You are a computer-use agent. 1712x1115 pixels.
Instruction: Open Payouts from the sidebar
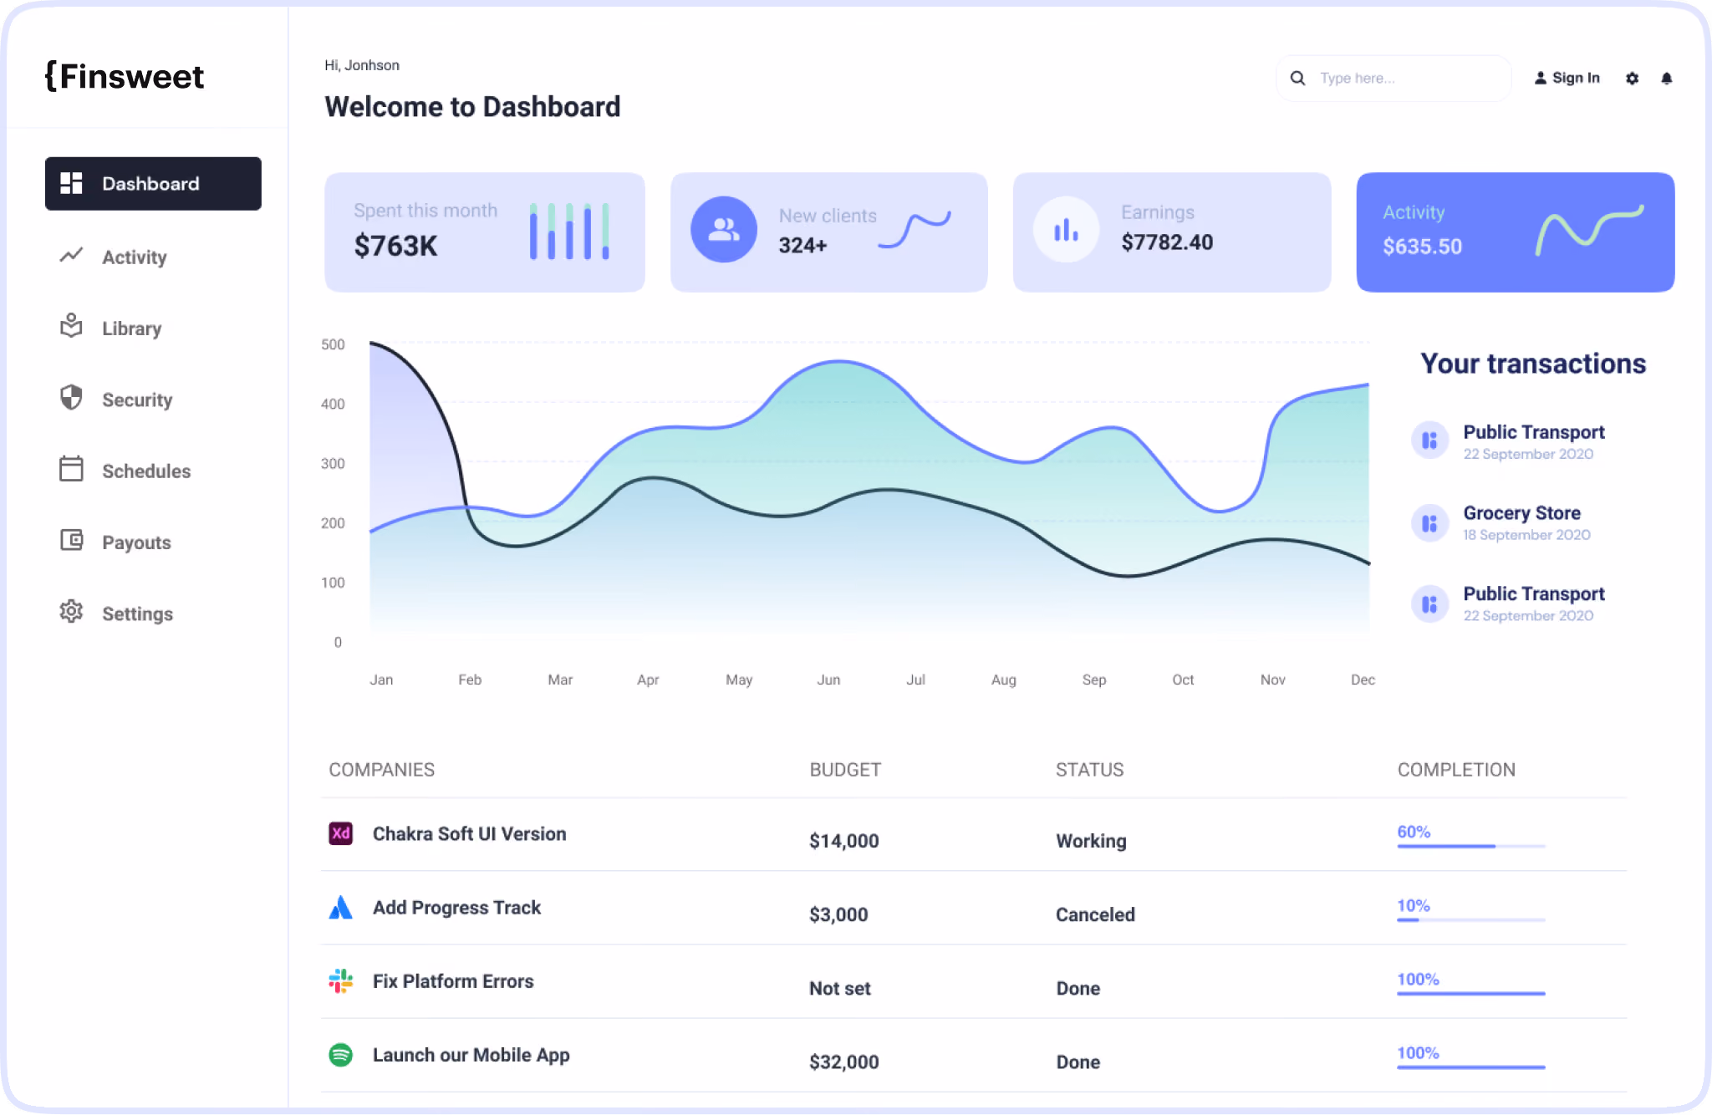tap(136, 542)
